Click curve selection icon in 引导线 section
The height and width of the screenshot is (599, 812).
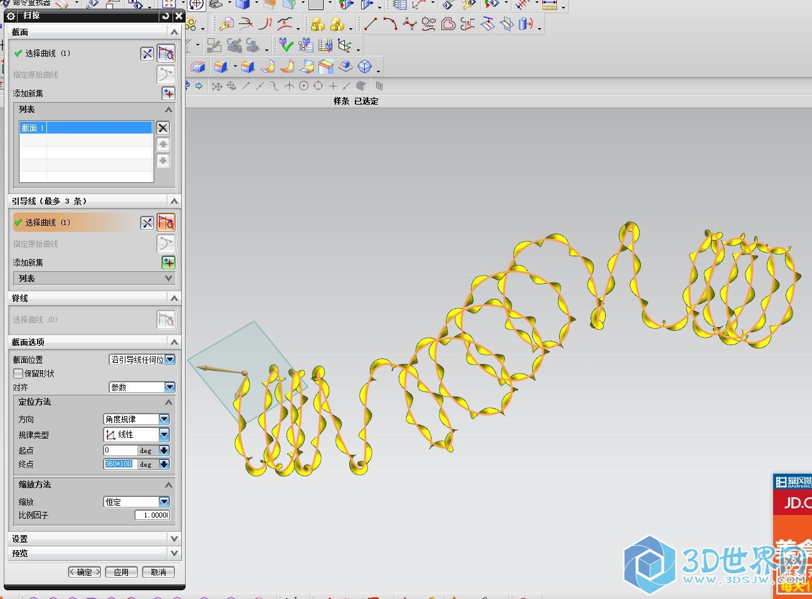point(166,222)
